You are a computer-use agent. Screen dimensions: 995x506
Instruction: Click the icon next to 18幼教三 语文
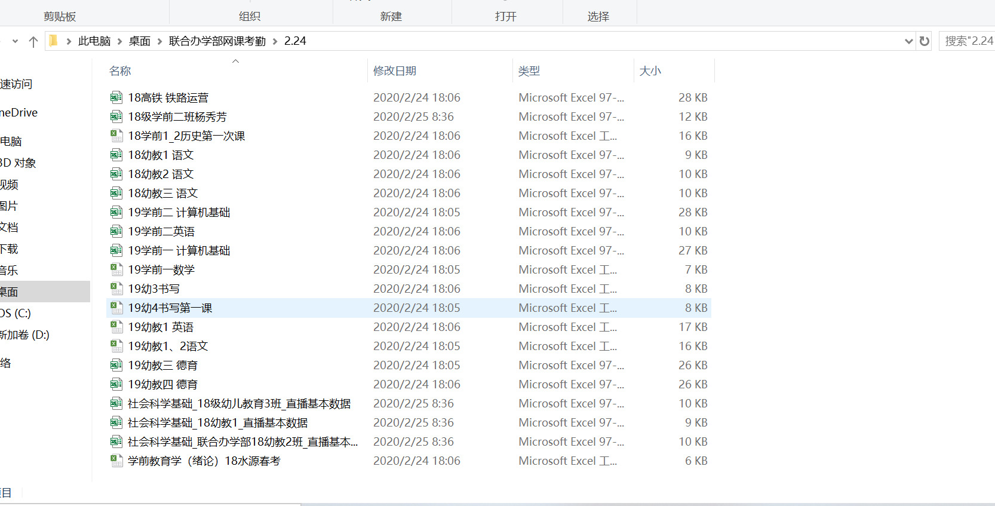[116, 193]
